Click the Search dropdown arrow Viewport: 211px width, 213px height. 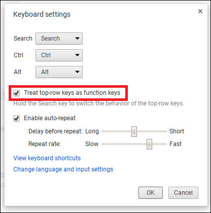[77, 39]
